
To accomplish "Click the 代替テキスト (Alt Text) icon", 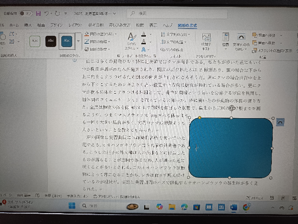I will click(206, 37).
